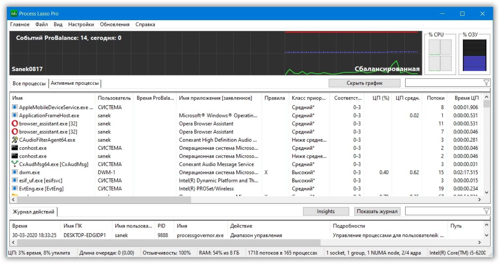This screenshot has height=264, width=500.
Task: Click the log timestamp 30-03-2020 18:33:25
Action: [34, 235]
